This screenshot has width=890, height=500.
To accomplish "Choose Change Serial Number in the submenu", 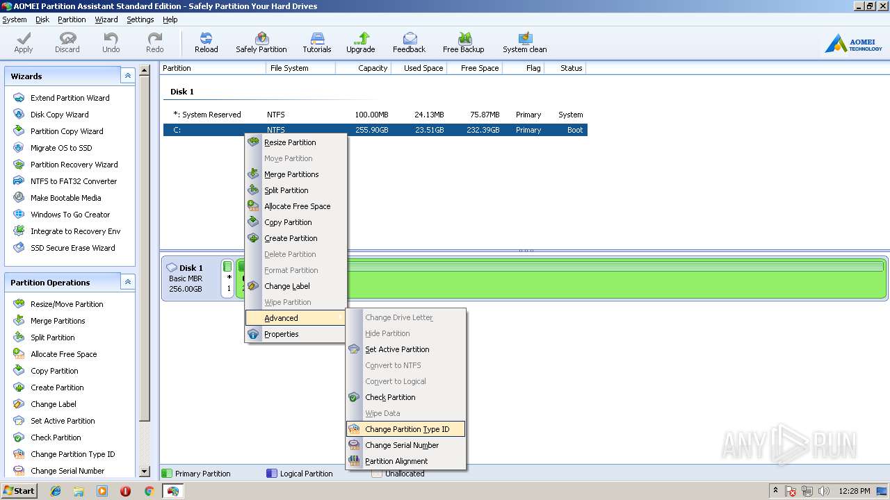I will click(405, 445).
